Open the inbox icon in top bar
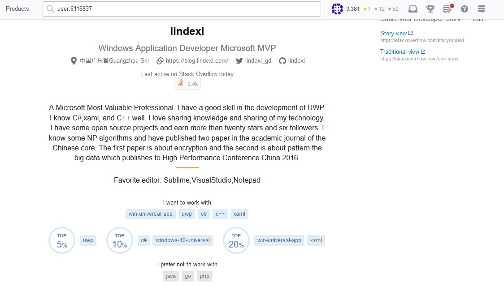The height and width of the screenshot is (286, 504). (413, 9)
